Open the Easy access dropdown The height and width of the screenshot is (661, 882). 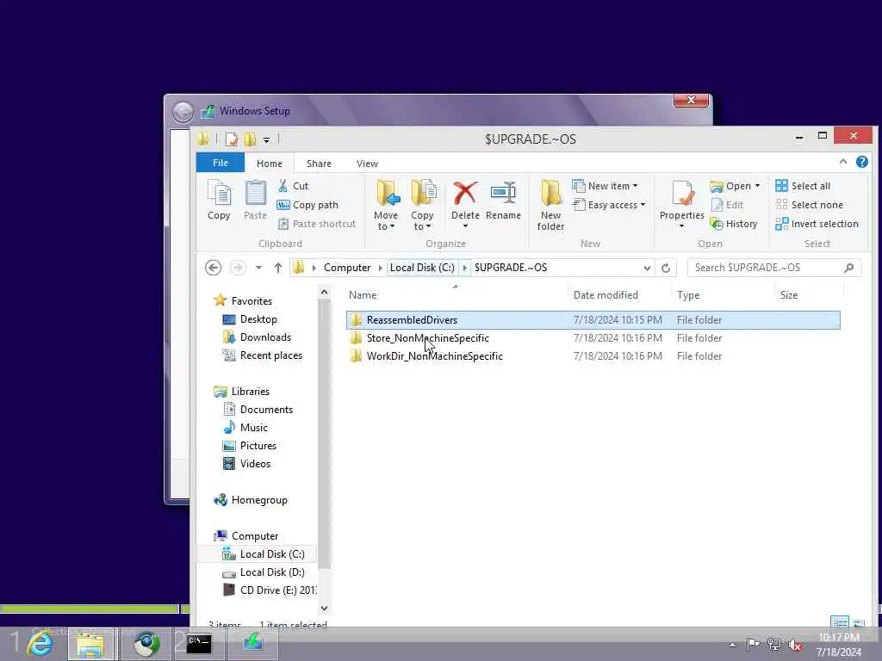coord(609,205)
